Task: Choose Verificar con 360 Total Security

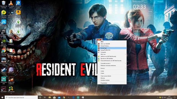Action: click(112, 56)
